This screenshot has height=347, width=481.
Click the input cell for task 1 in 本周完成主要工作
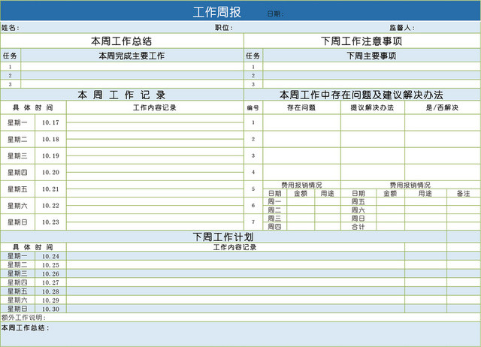(132, 67)
